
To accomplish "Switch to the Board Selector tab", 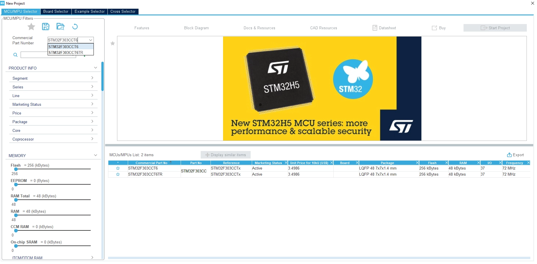I will pyautogui.click(x=56, y=12).
